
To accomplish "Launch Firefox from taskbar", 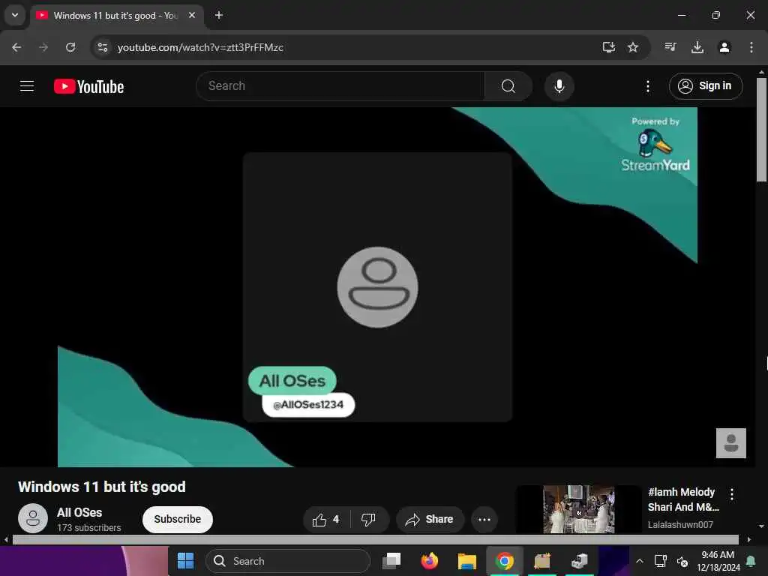I will 430,561.
